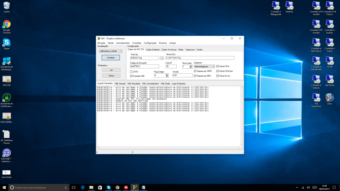This screenshot has height=191, width=340.
Task: Open the erro fortes desktop file
Action: [7, 174]
